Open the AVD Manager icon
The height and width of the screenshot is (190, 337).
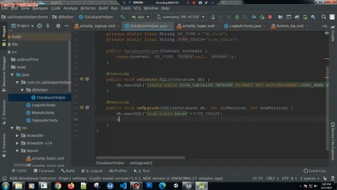(305, 17)
